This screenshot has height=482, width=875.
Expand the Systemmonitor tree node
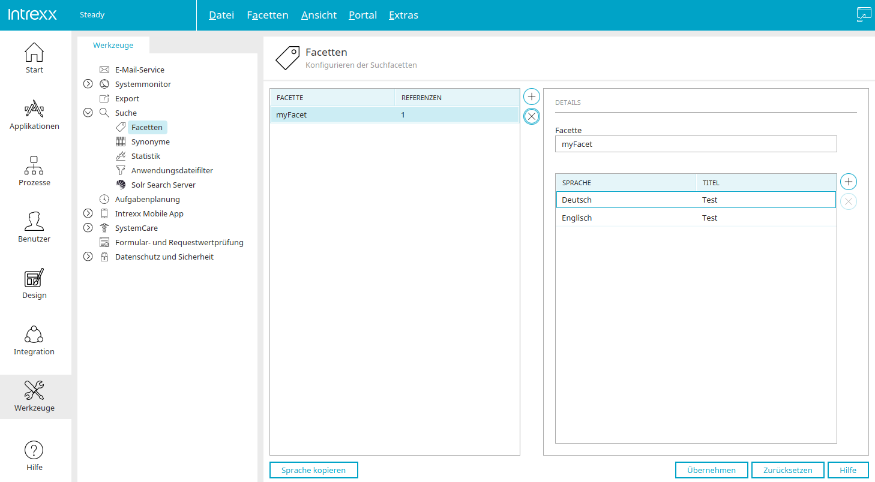click(x=88, y=84)
